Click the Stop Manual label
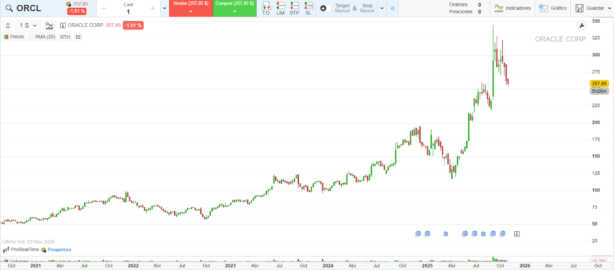This screenshot has width=614, height=270. (x=367, y=8)
